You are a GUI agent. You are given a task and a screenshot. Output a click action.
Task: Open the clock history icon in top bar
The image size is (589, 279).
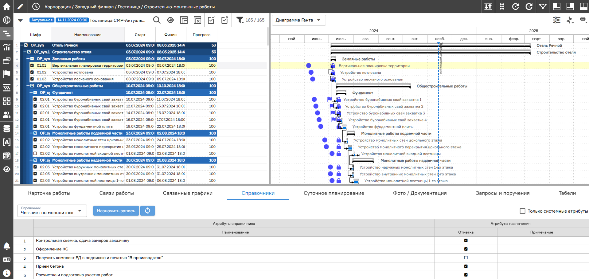point(36,6)
